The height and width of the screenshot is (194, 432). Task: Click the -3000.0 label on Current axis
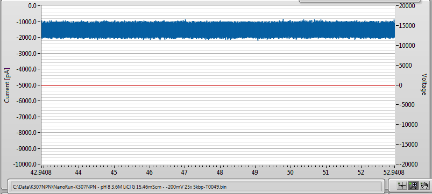click(x=26, y=53)
